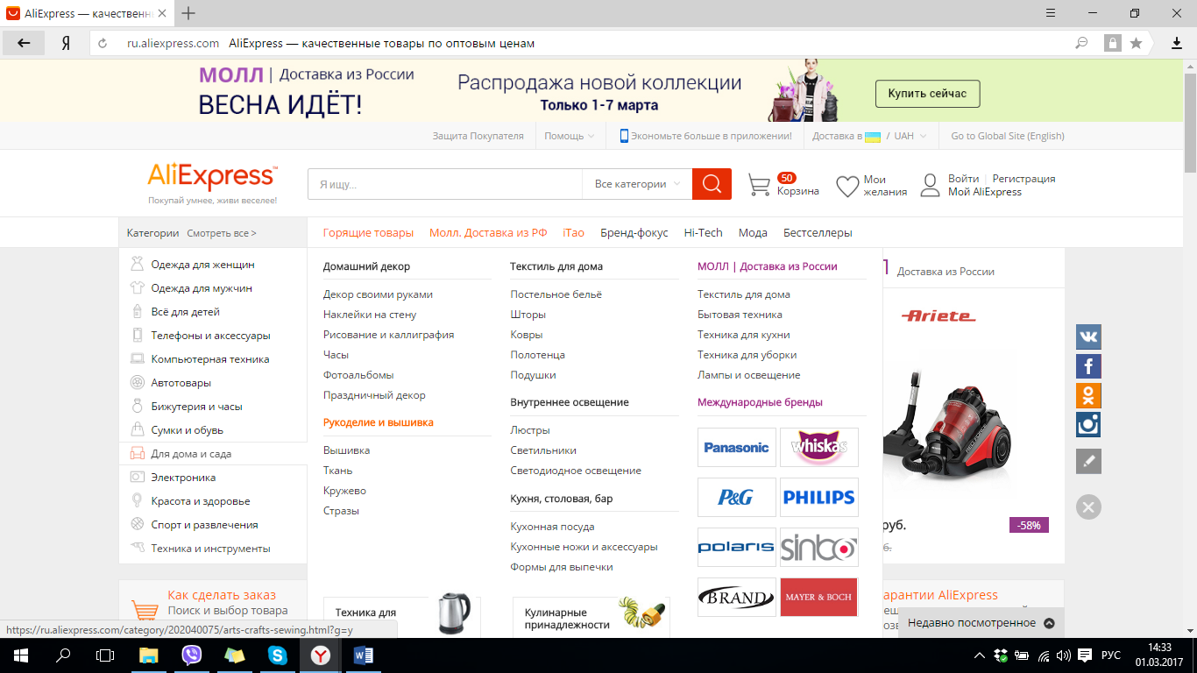Click the user account profile icon
The image size is (1197, 673).
[x=930, y=185]
